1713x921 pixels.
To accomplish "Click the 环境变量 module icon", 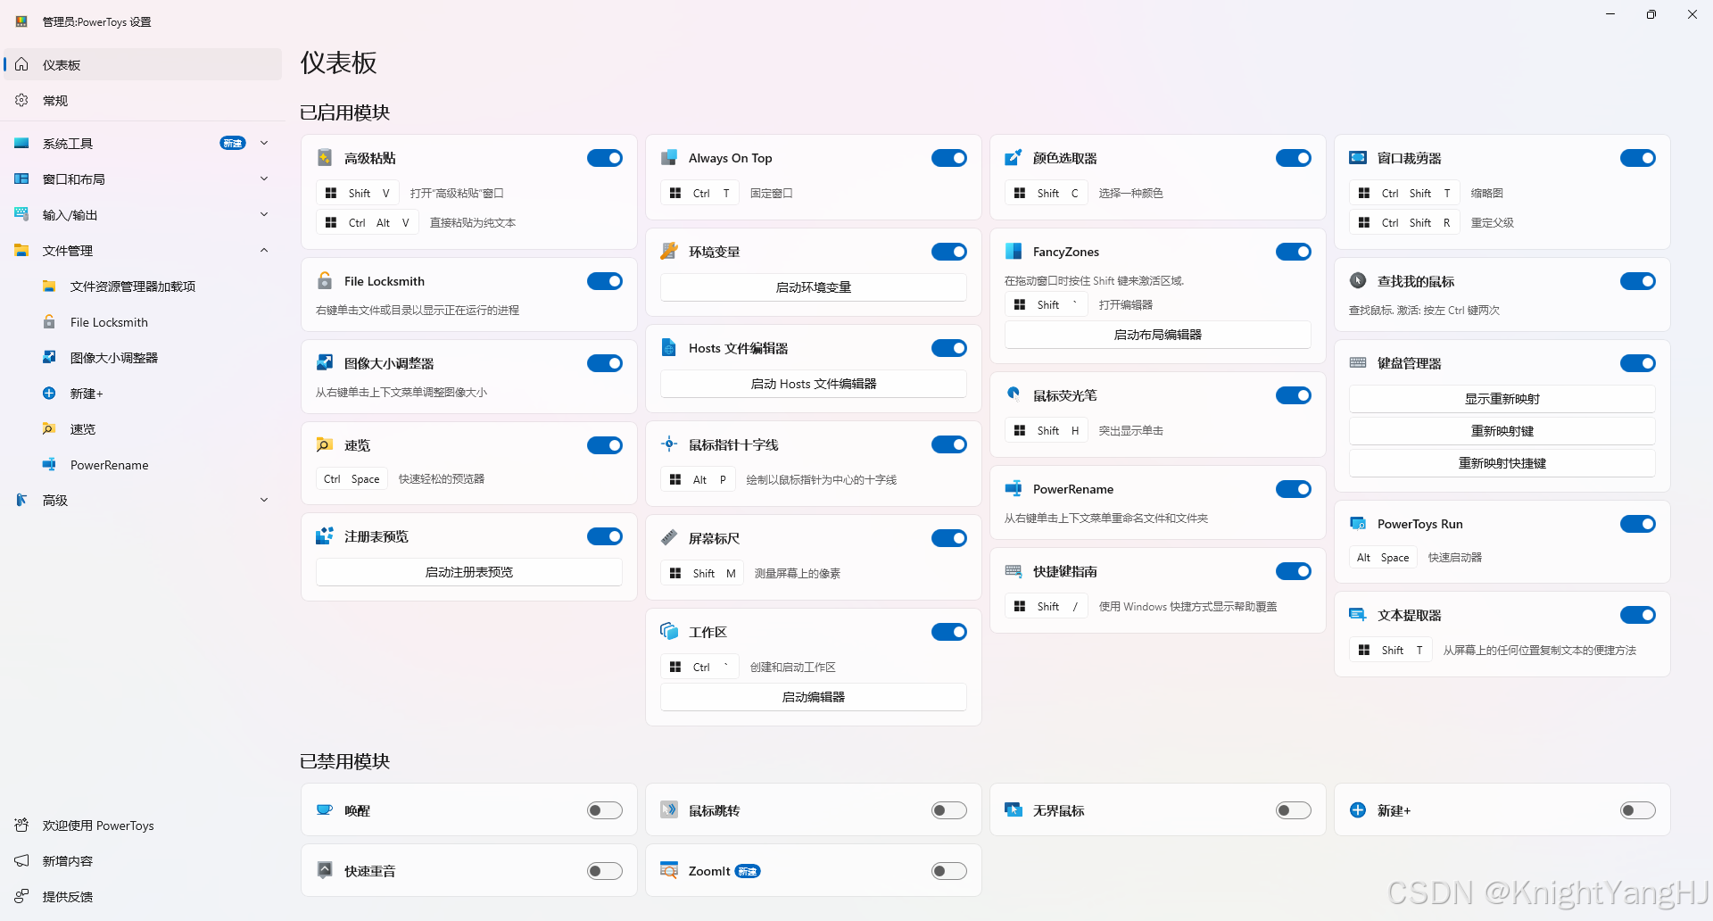I will pyautogui.click(x=669, y=252).
